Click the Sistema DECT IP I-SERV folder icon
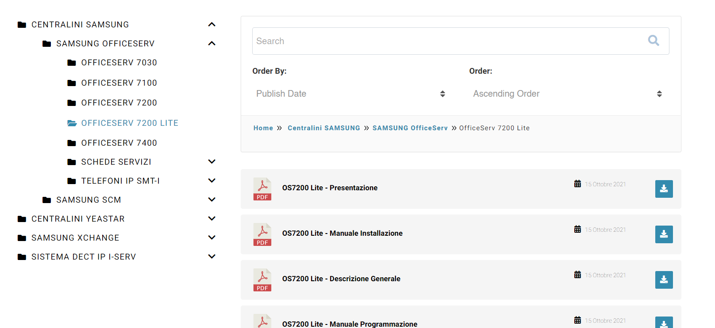 click(x=22, y=257)
